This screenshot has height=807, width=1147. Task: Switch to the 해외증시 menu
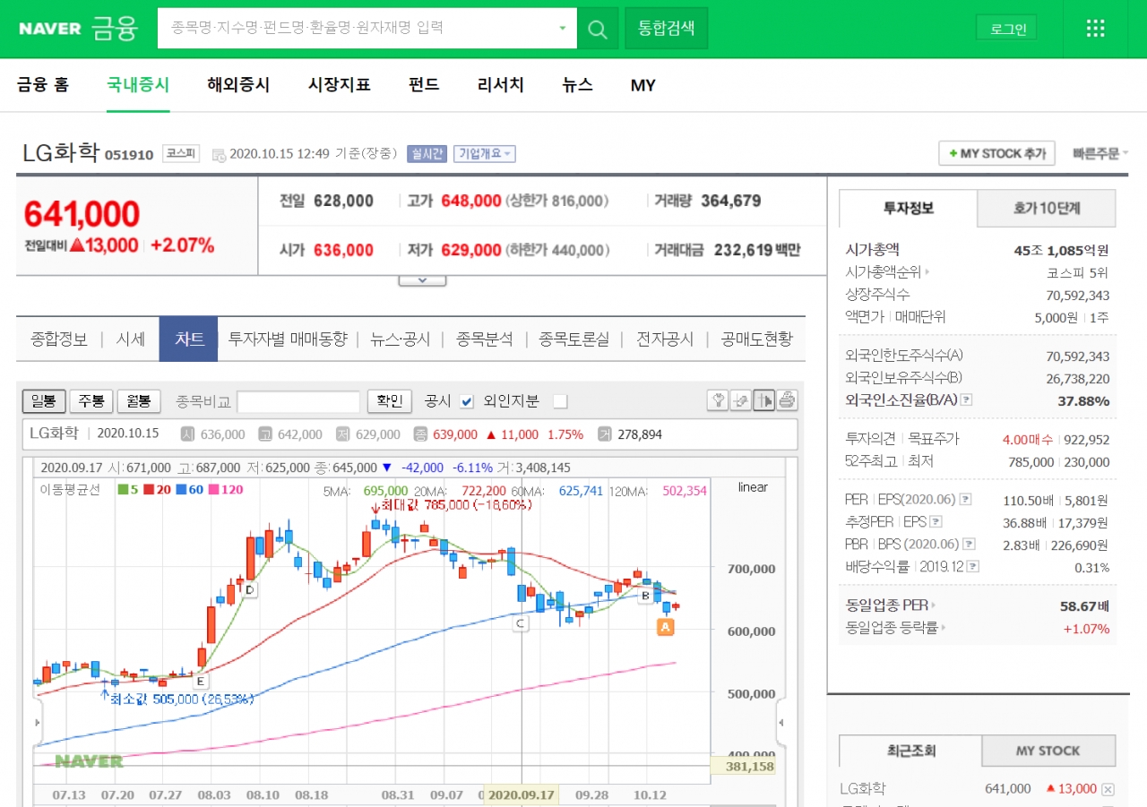click(237, 85)
